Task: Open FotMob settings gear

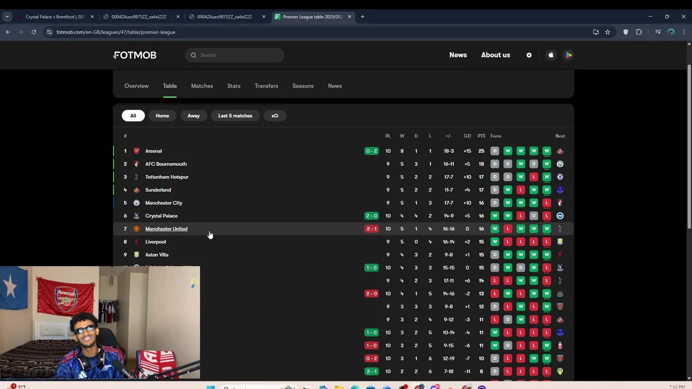Action: pyautogui.click(x=529, y=55)
